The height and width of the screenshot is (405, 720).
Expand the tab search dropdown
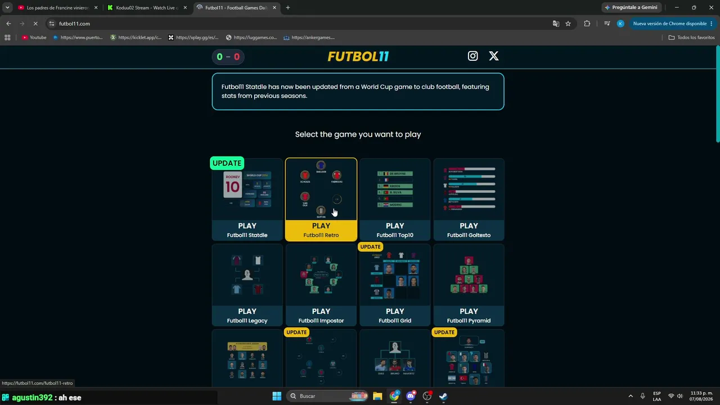pyautogui.click(x=7, y=8)
